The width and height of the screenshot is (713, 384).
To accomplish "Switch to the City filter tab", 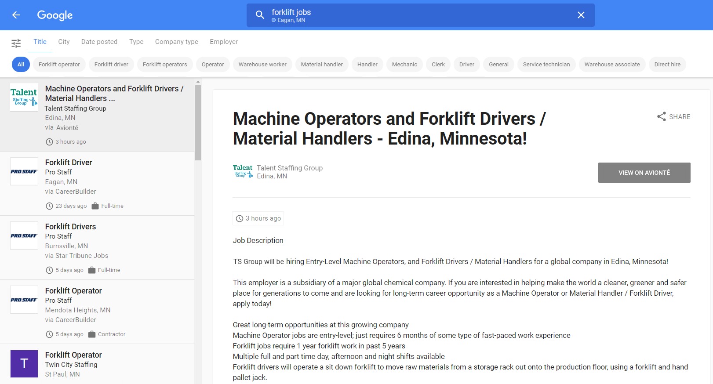I will 64,42.
